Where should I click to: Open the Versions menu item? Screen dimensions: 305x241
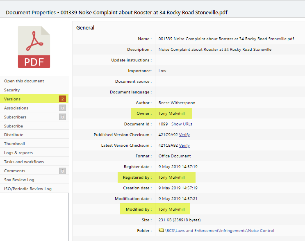click(x=12, y=99)
